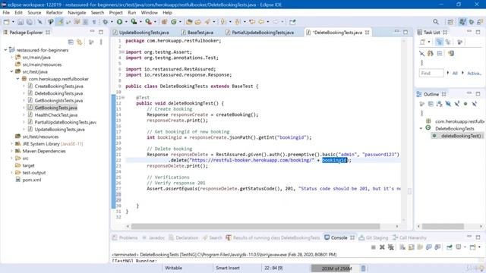Collapse com.herokuapp.restfulbooker package
Screen dimensions: 486x273
coord(18,79)
